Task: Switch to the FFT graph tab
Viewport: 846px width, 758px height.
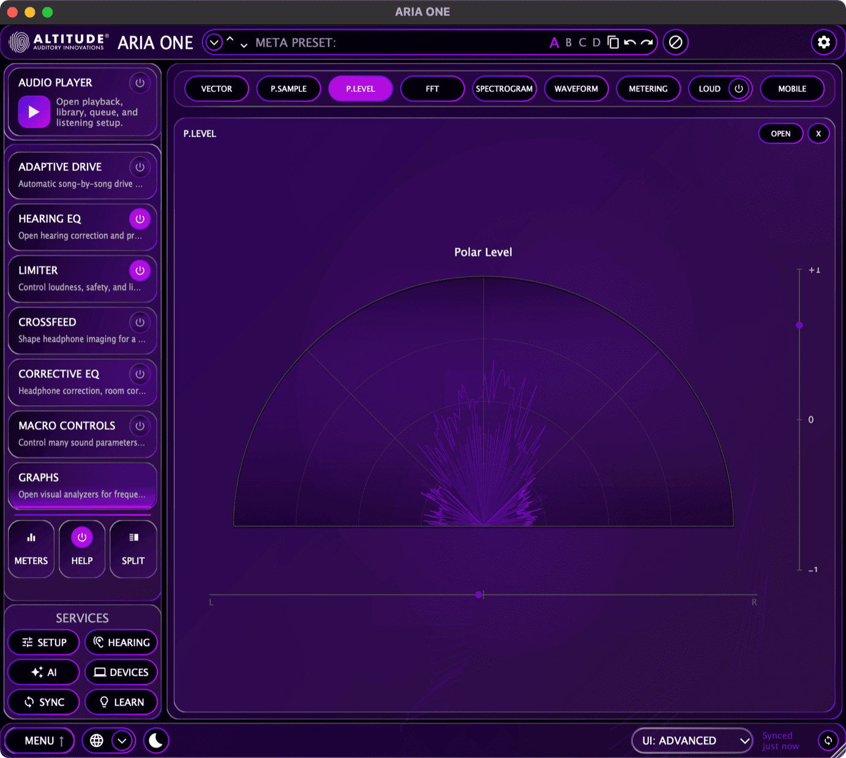Action: pos(433,89)
